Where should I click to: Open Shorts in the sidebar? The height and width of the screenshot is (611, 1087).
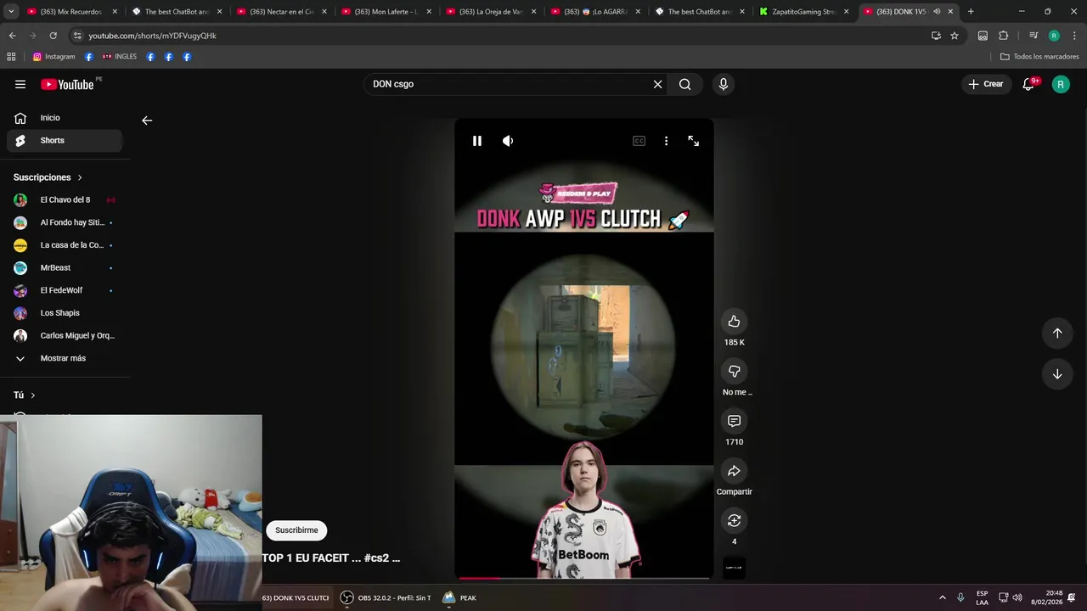pyautogui.click(x=65, y=141)
